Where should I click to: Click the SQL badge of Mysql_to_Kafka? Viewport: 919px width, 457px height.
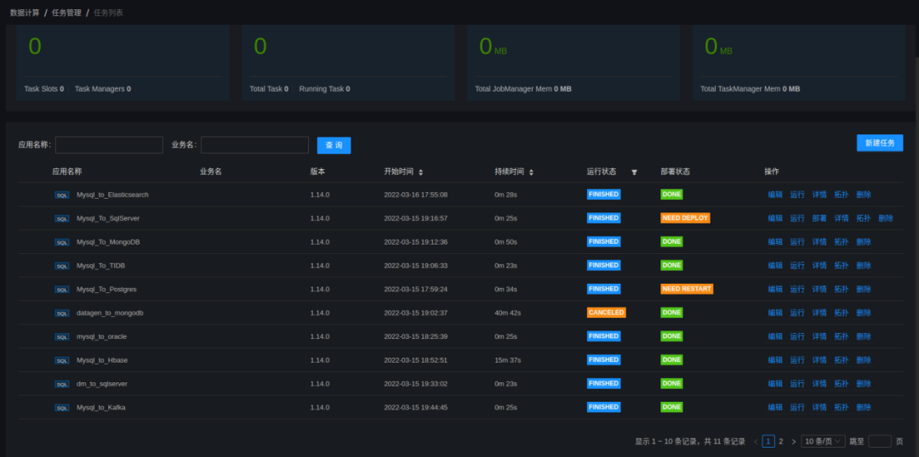pyautogui.click(x=62, y=408)
